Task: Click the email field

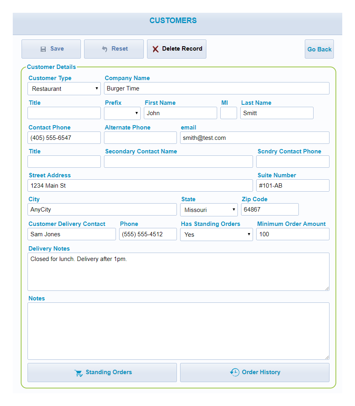Action: (x=255, y=138)
